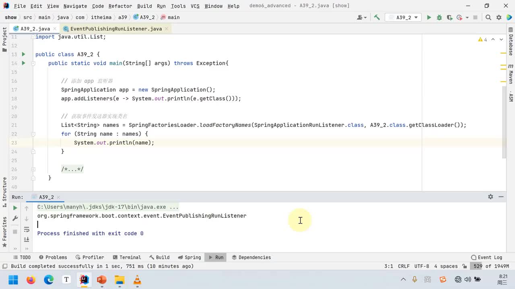
Task: Open the Spring tool window
Action: point(189,257)
